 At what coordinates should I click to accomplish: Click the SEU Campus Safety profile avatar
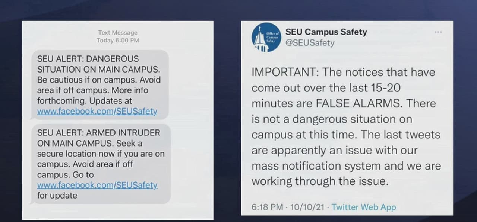coord(266,38)
